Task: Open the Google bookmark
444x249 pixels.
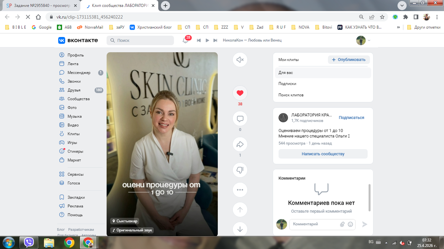Action: pyautogui.click(x=41, y=27)
